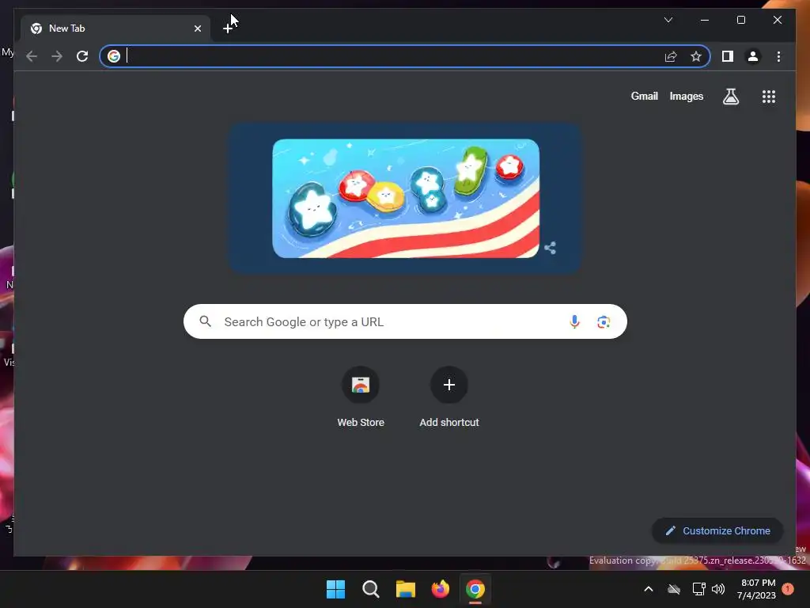Click the Google icon in address bar
Image resolution: width=810 pixels, height=608 pixels.
(x=114, y=56)
